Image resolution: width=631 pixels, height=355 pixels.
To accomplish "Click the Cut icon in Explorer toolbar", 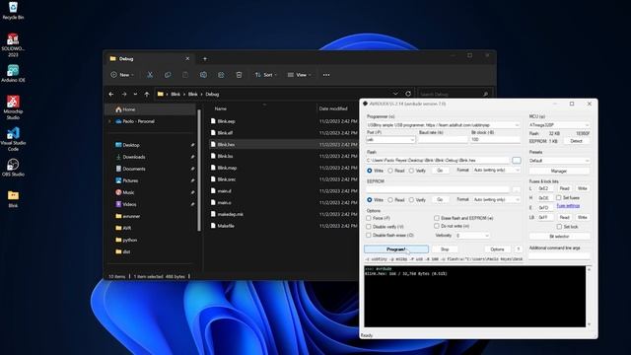I will [150, 75].
